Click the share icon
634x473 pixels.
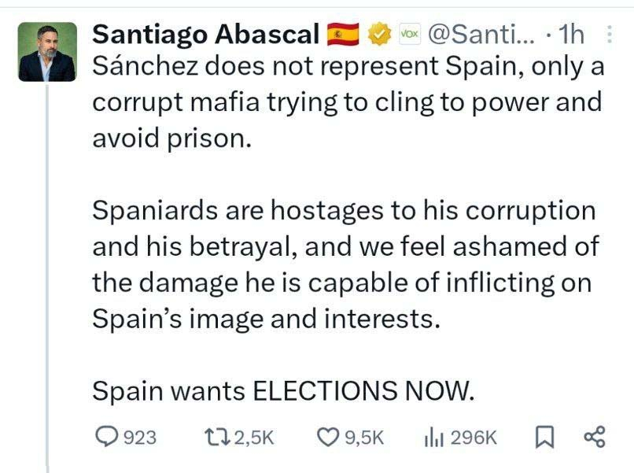tap(594, 438)
